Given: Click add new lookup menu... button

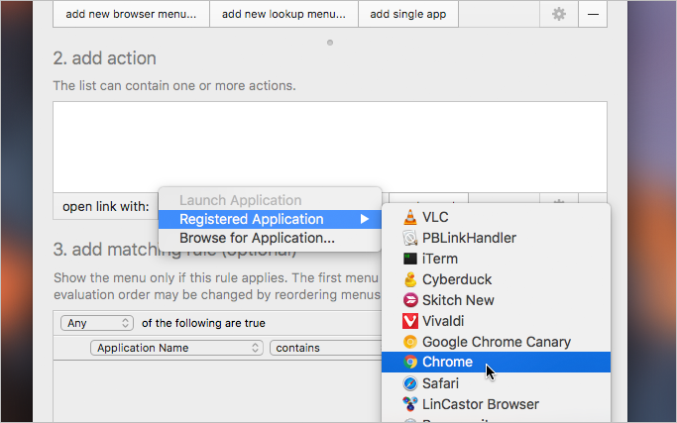Looking at the screenshot, I should coord(283,14).
